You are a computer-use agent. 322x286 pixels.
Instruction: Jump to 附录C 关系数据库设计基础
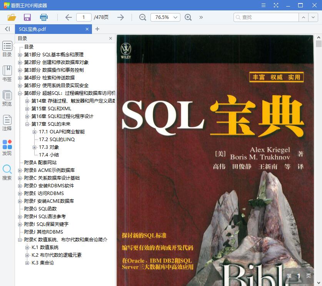tap(52, 178)
